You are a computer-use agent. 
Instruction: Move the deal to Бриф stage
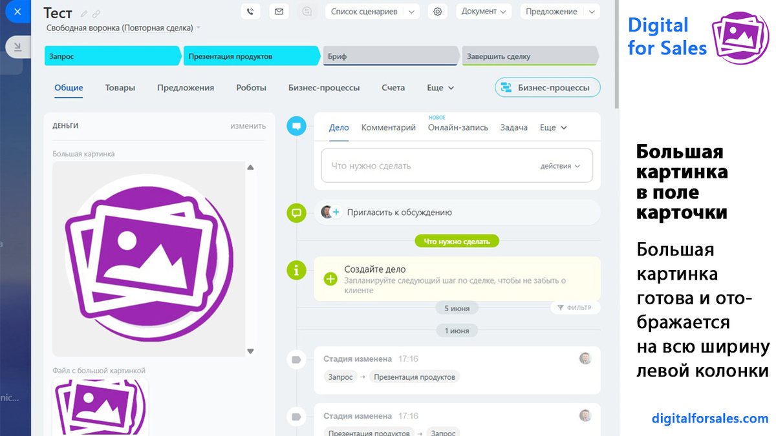[391, 56]
